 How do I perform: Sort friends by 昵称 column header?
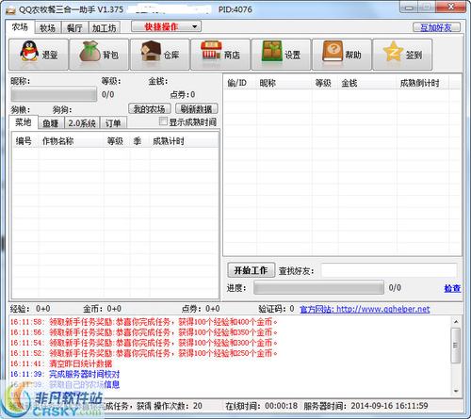pos(284,83)
